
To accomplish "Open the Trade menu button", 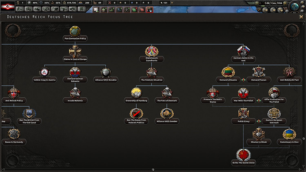I will (x=46, y=9).
